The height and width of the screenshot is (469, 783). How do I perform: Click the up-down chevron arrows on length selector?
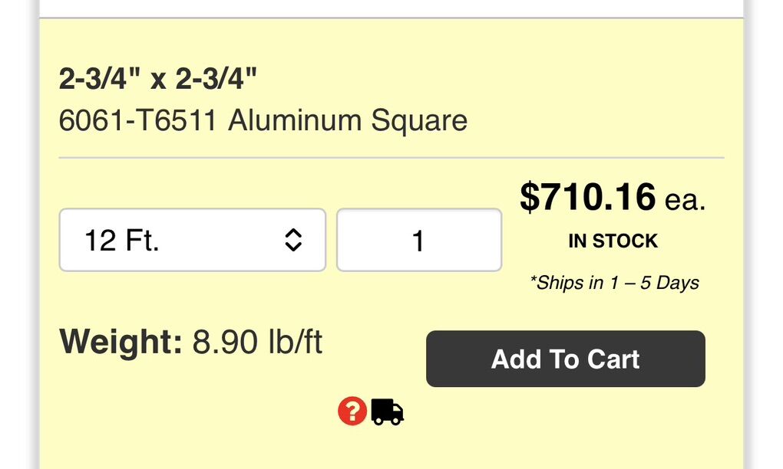click(x=292, y=241)
